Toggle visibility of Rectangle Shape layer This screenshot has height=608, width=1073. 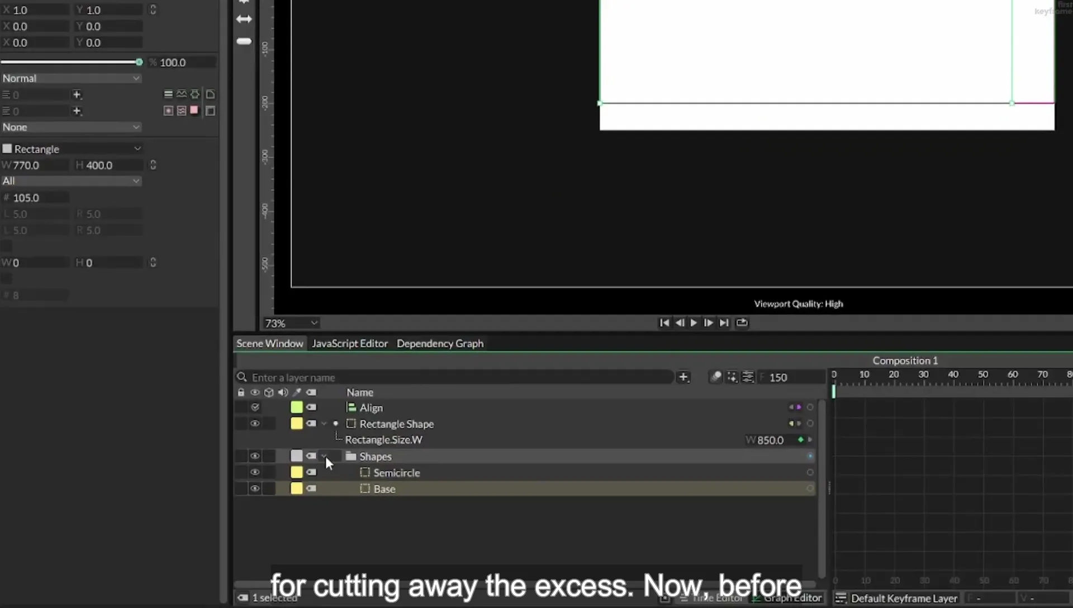tap(255, 424)
